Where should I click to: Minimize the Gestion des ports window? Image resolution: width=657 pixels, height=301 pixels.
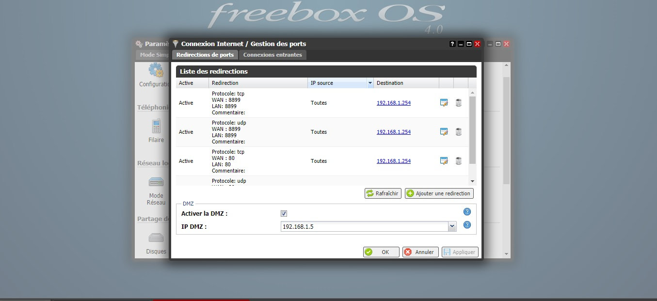(x=461, y=44)
